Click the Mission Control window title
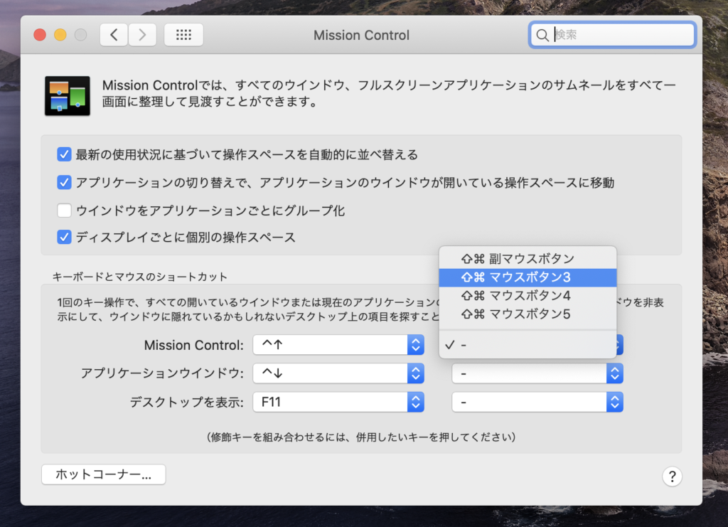The width and height of the screenshot is (728, 527). (361, 36)
